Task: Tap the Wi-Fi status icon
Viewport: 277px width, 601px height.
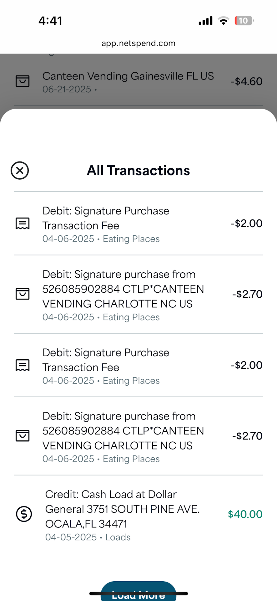Action: click(x=224, y=21)
